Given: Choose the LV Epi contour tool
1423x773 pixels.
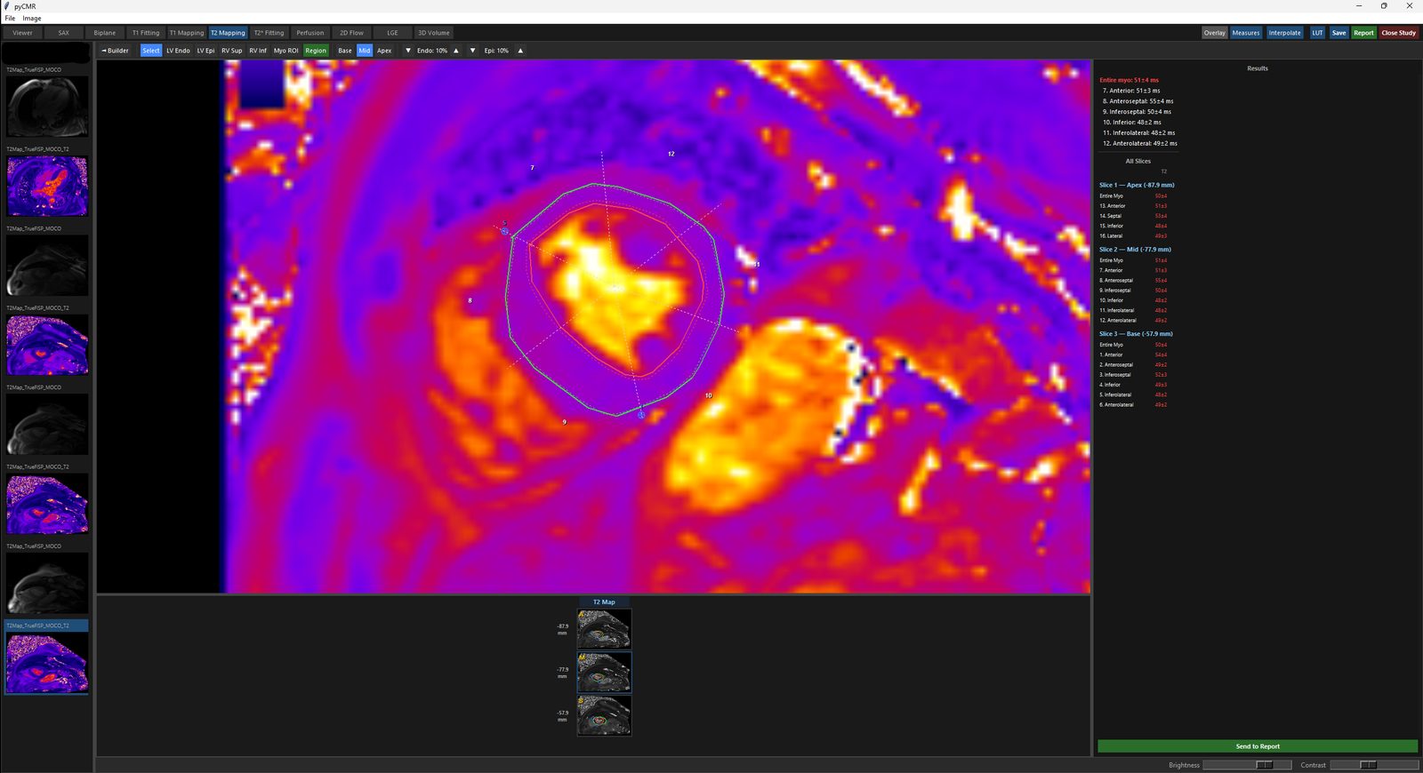Looking at the screenshot, I should click(205, 51).
